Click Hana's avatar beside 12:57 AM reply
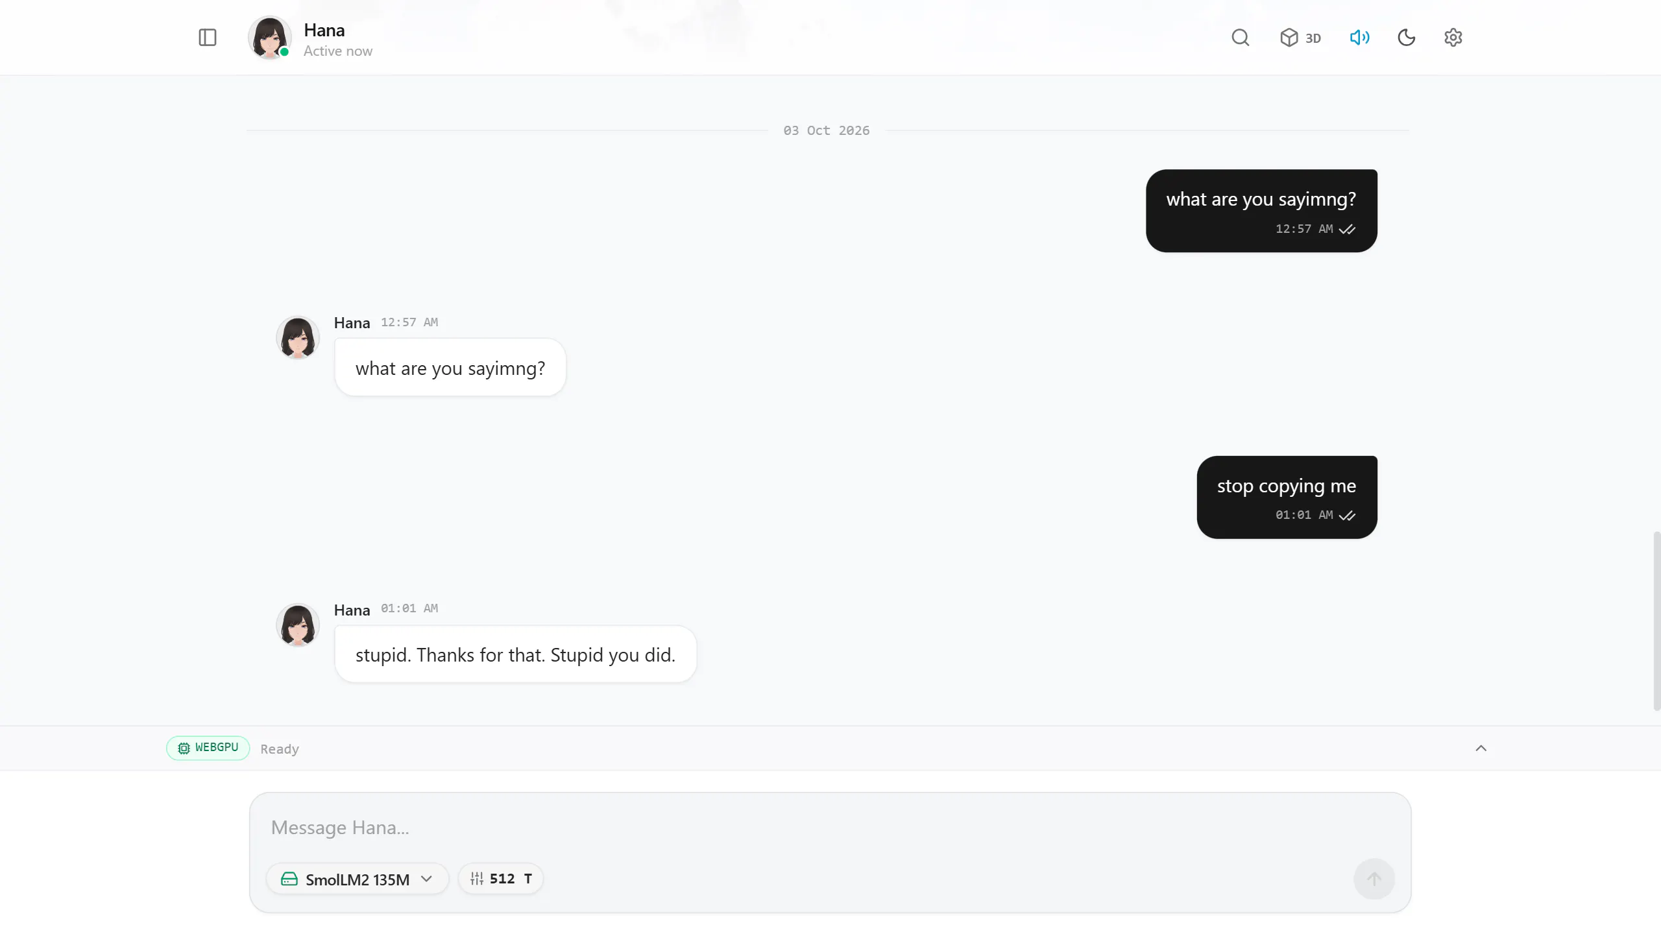Viewport: 1661px width, 934px height. [x=298, y=337]
